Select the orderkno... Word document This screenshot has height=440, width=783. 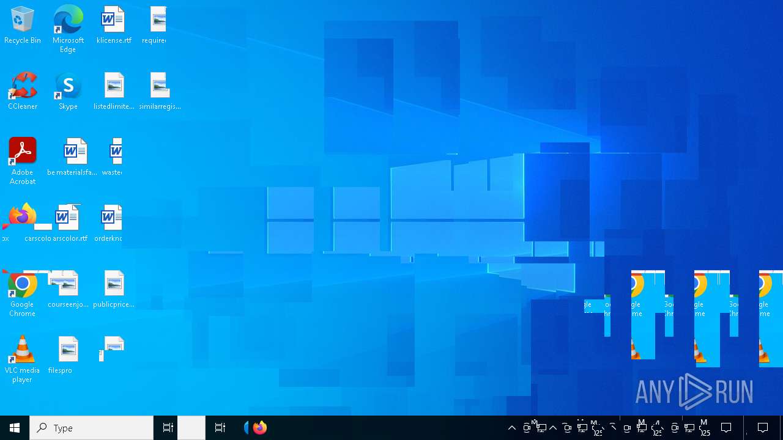pyautogui.click(x=109, y=224)
